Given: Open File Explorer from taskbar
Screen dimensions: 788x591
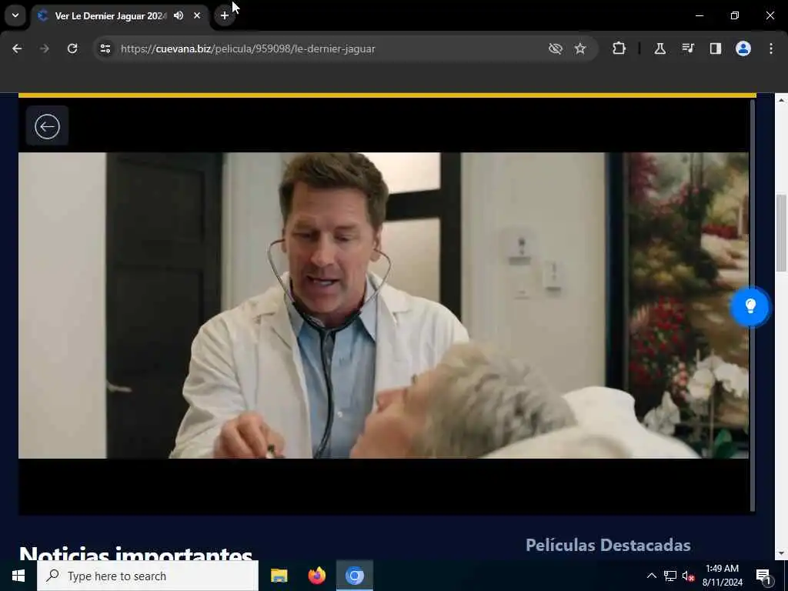Looking at the screenshot, I should [x=279, y=576].
